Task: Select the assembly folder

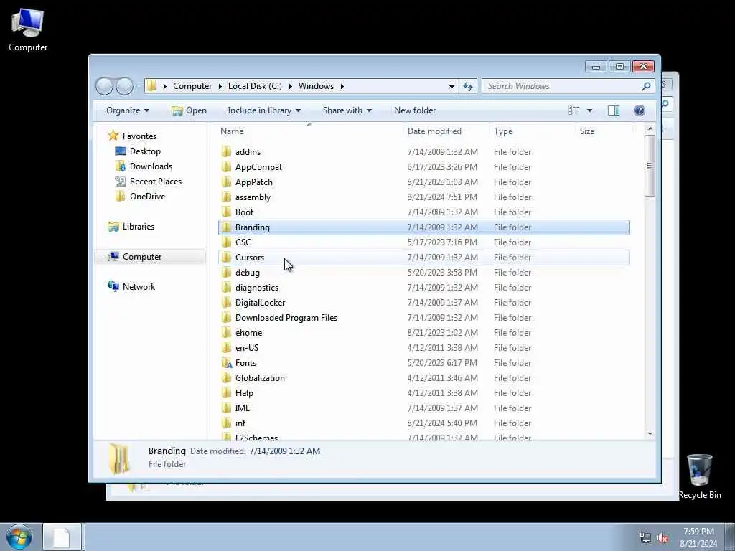Action: click(423, 197)
